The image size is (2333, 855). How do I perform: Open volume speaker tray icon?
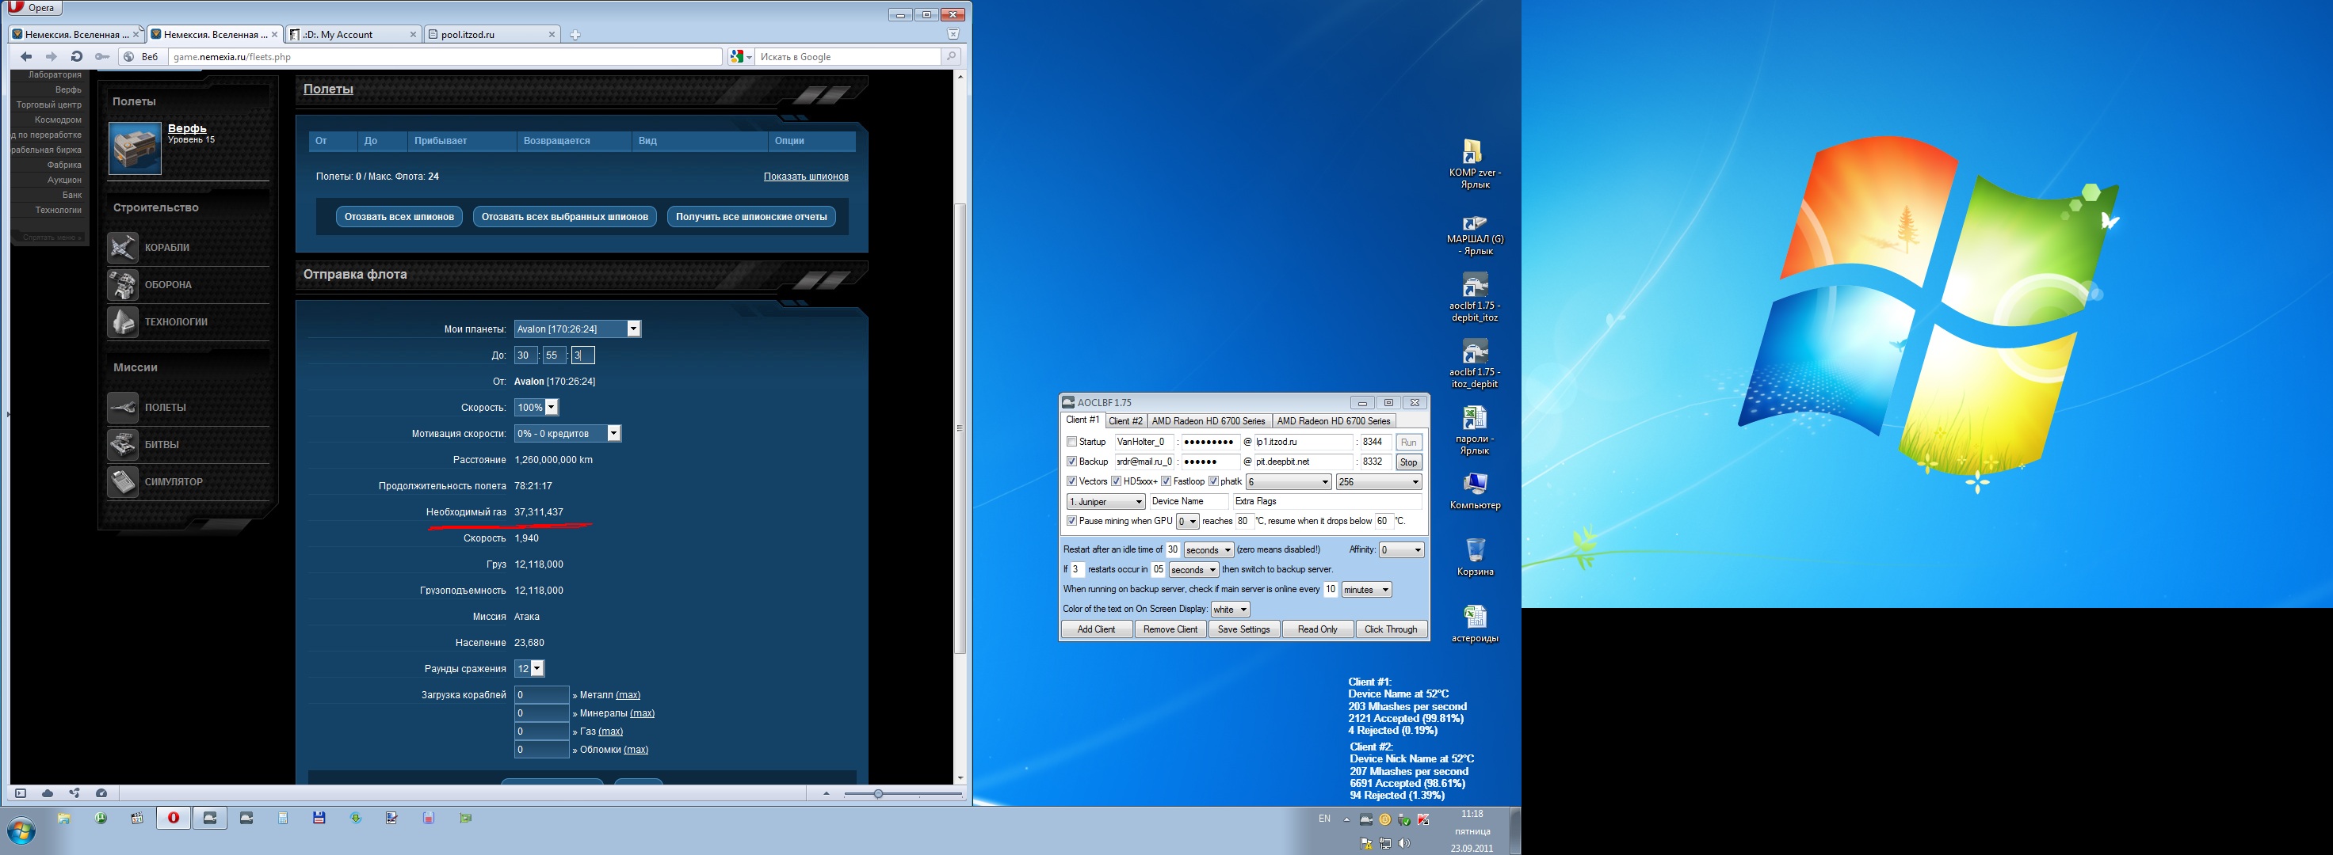(1403, 843)
